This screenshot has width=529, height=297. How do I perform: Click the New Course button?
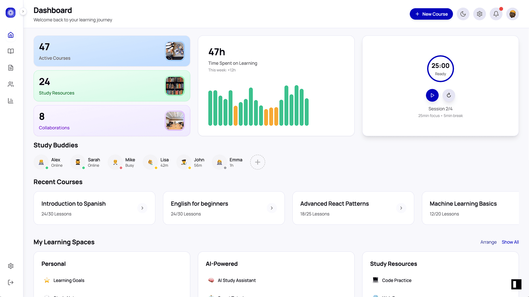pyautogui.click(x=431, y=14)
